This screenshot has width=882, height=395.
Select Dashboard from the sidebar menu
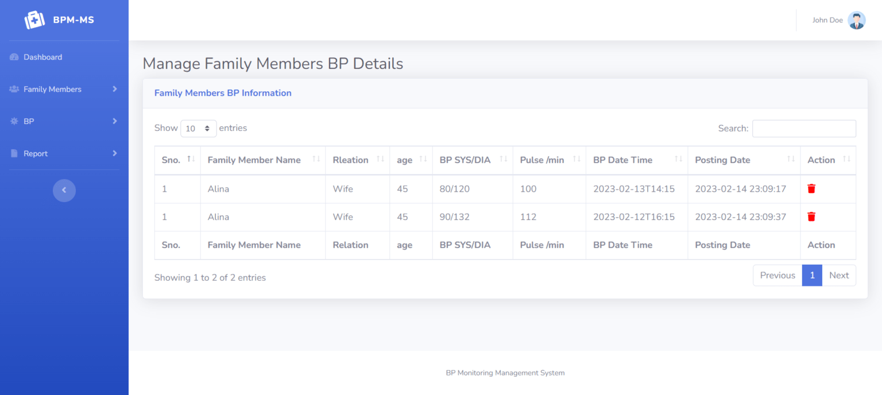pos(42,57)
